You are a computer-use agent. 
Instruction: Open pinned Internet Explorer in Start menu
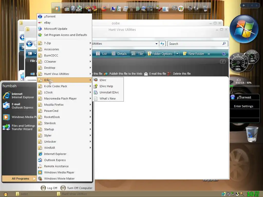(x=19, y=95)
